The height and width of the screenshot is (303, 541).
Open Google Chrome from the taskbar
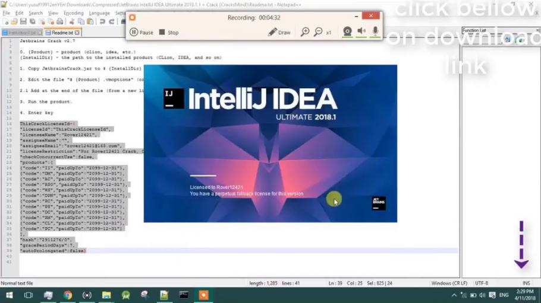point(67,295)
